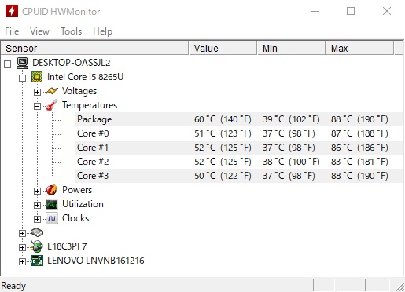Open the File menu
Screen dimensions: 405x292
(12, 31)
